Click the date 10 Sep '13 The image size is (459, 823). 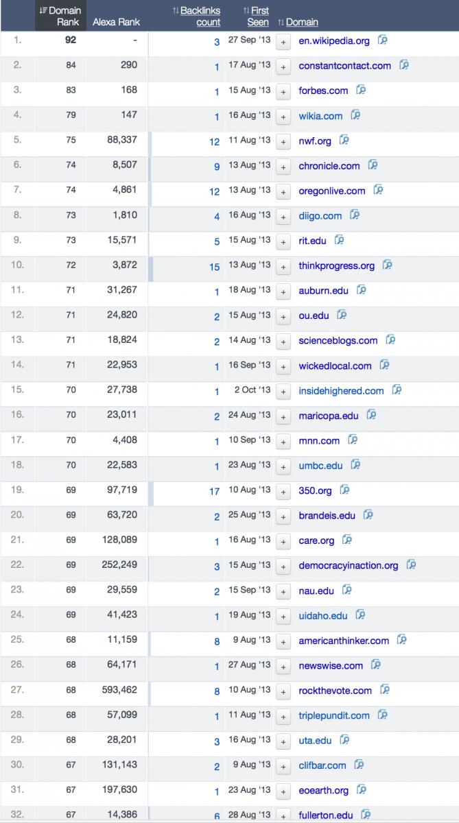point(250,440)
